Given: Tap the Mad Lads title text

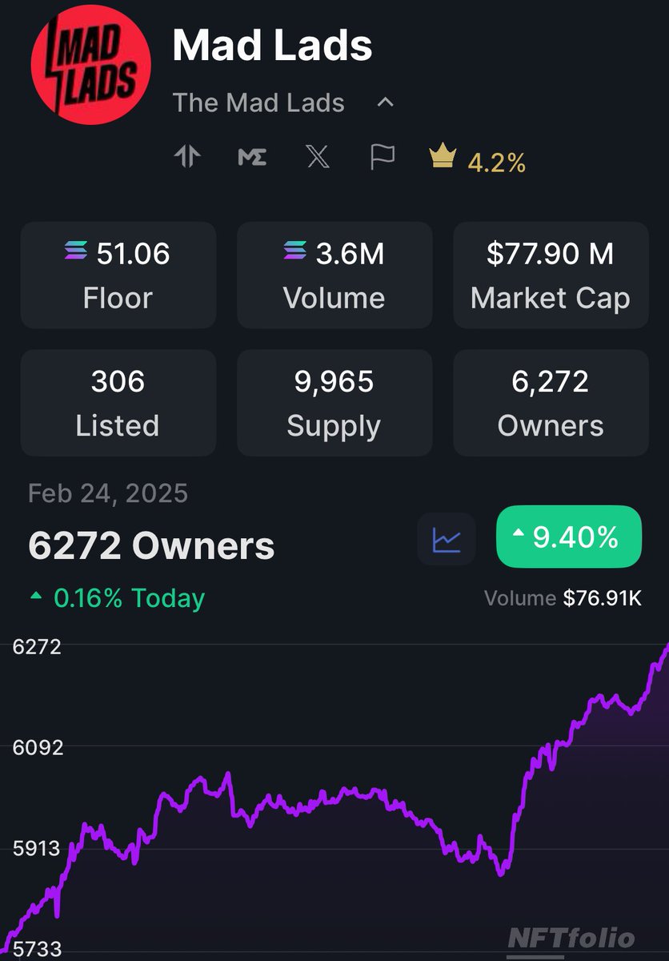Looking at the screenshot, I should (x=273, y=46).
